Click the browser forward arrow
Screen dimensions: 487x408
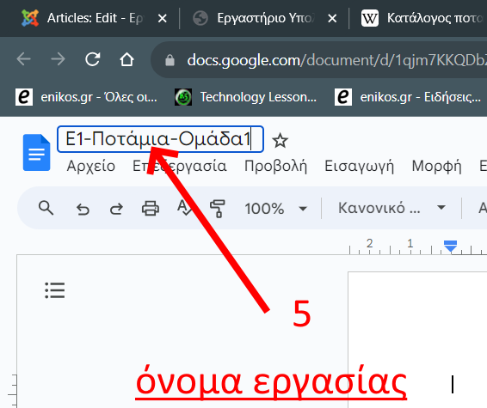click(59, 59)
